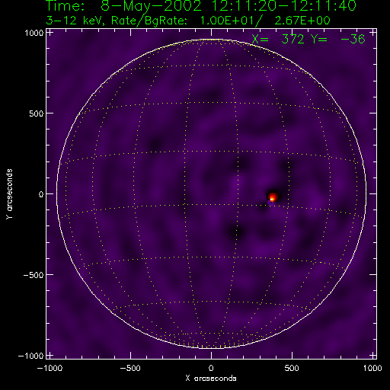Click the bright red-orange flare source
This screenshot has height=390, width=390.
273,197
